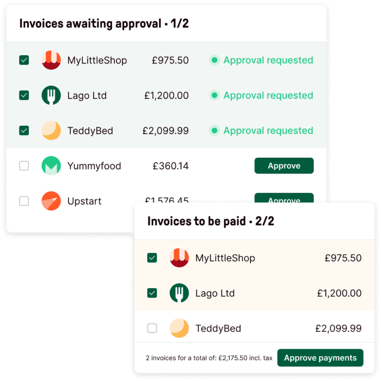Check TeddyBed checkbox in invoices to be paid
Screen dimensions: 381x381
click(x=152, y=328)
